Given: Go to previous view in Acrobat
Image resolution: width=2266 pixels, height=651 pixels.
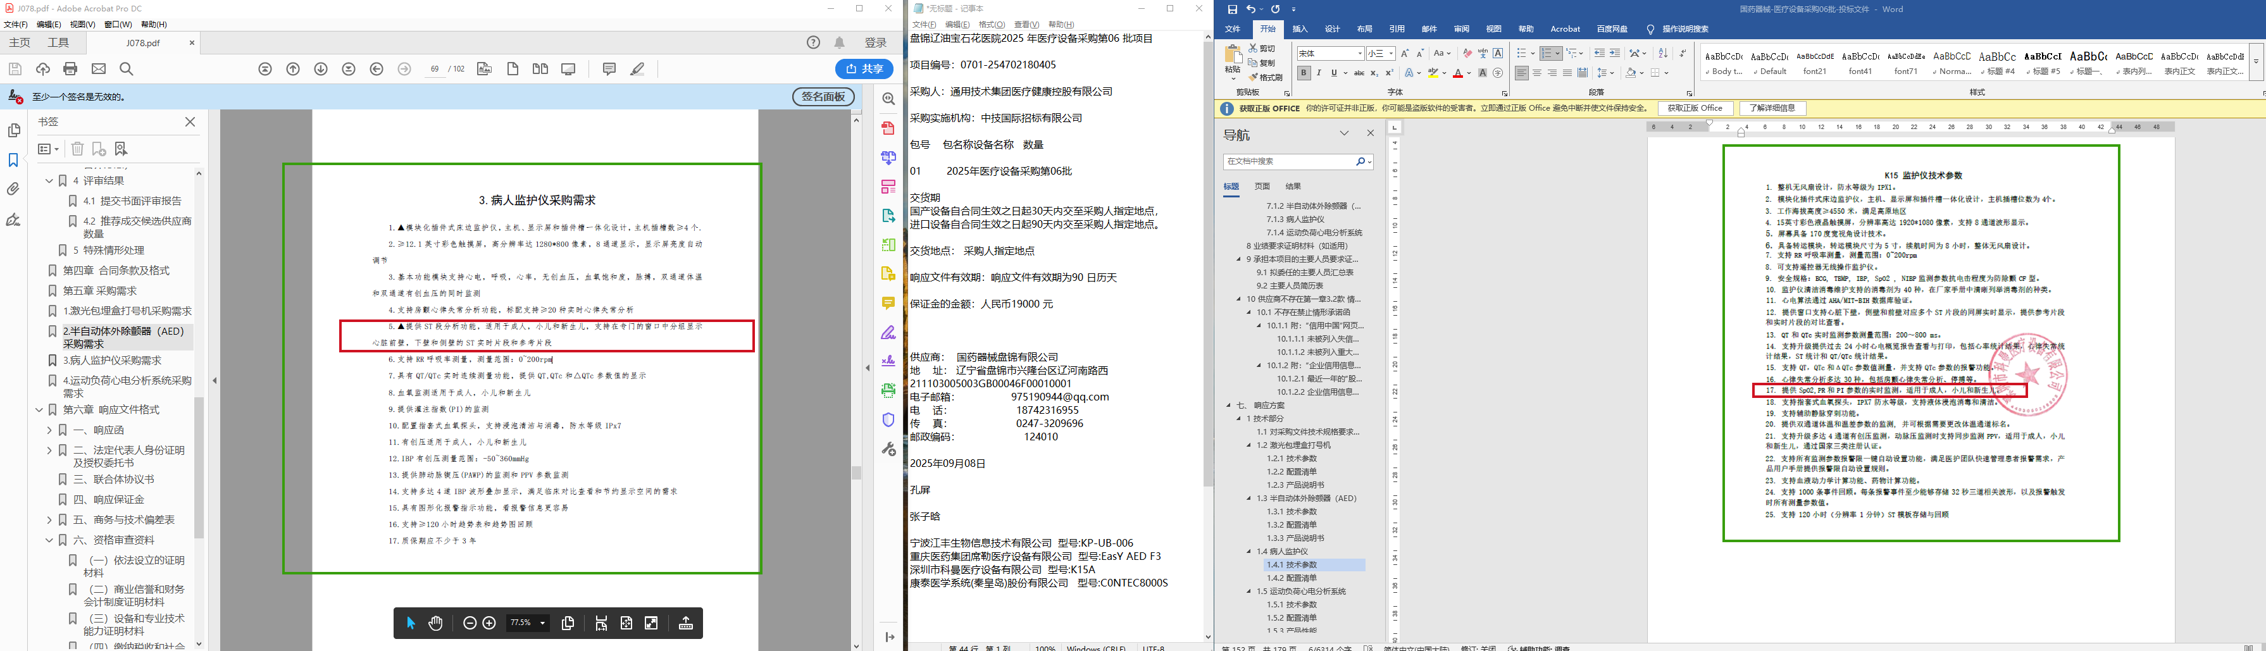Looking at the screenshot, I should click(377, 68).
